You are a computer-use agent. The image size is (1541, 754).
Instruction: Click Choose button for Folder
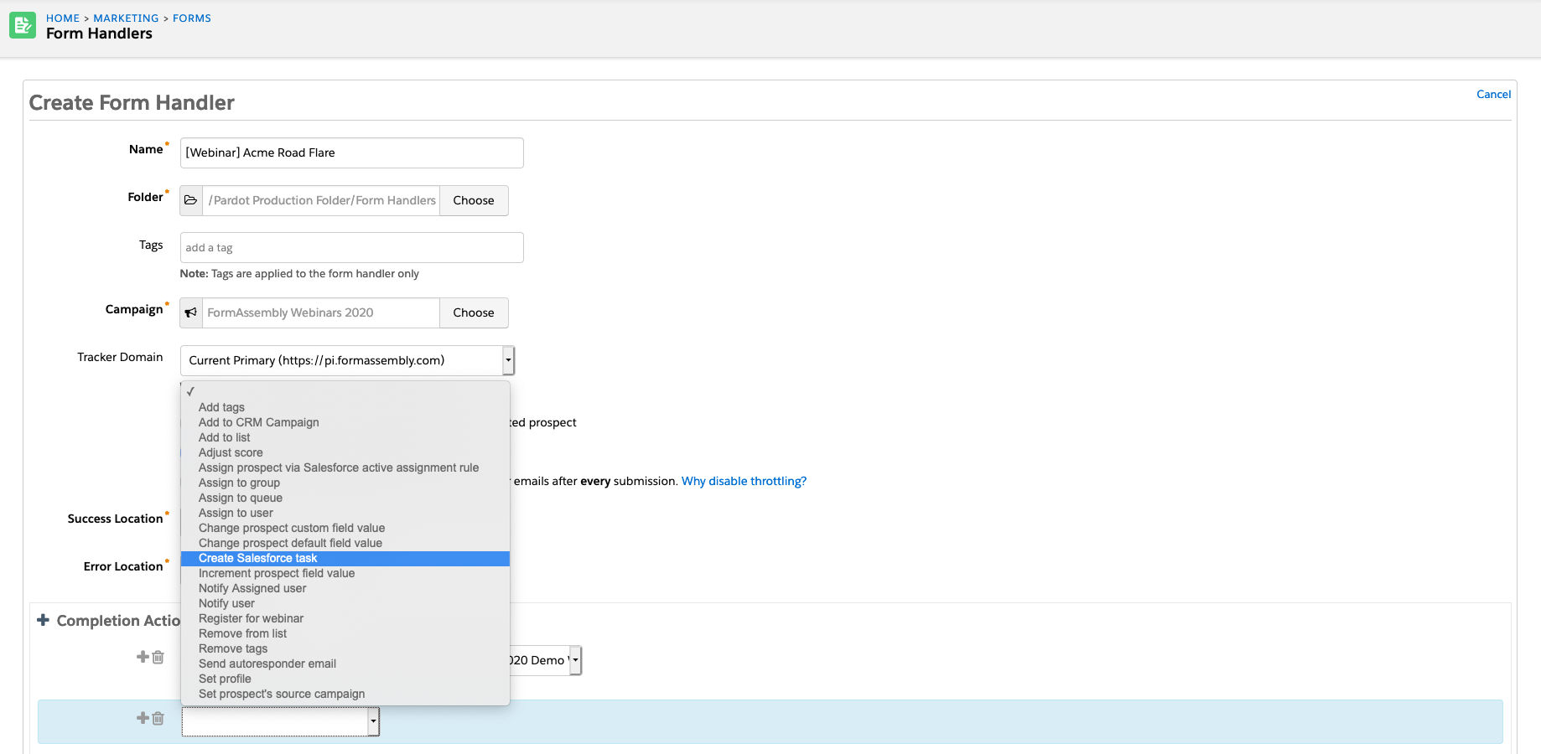tap(474, 200)
